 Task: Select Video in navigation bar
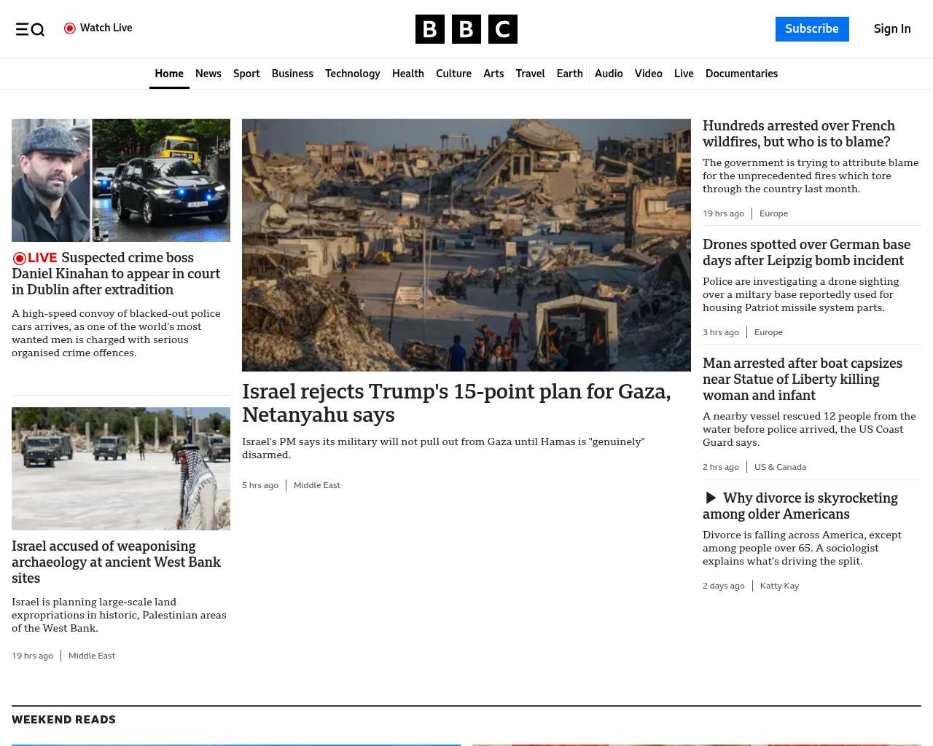click(648, 74)
